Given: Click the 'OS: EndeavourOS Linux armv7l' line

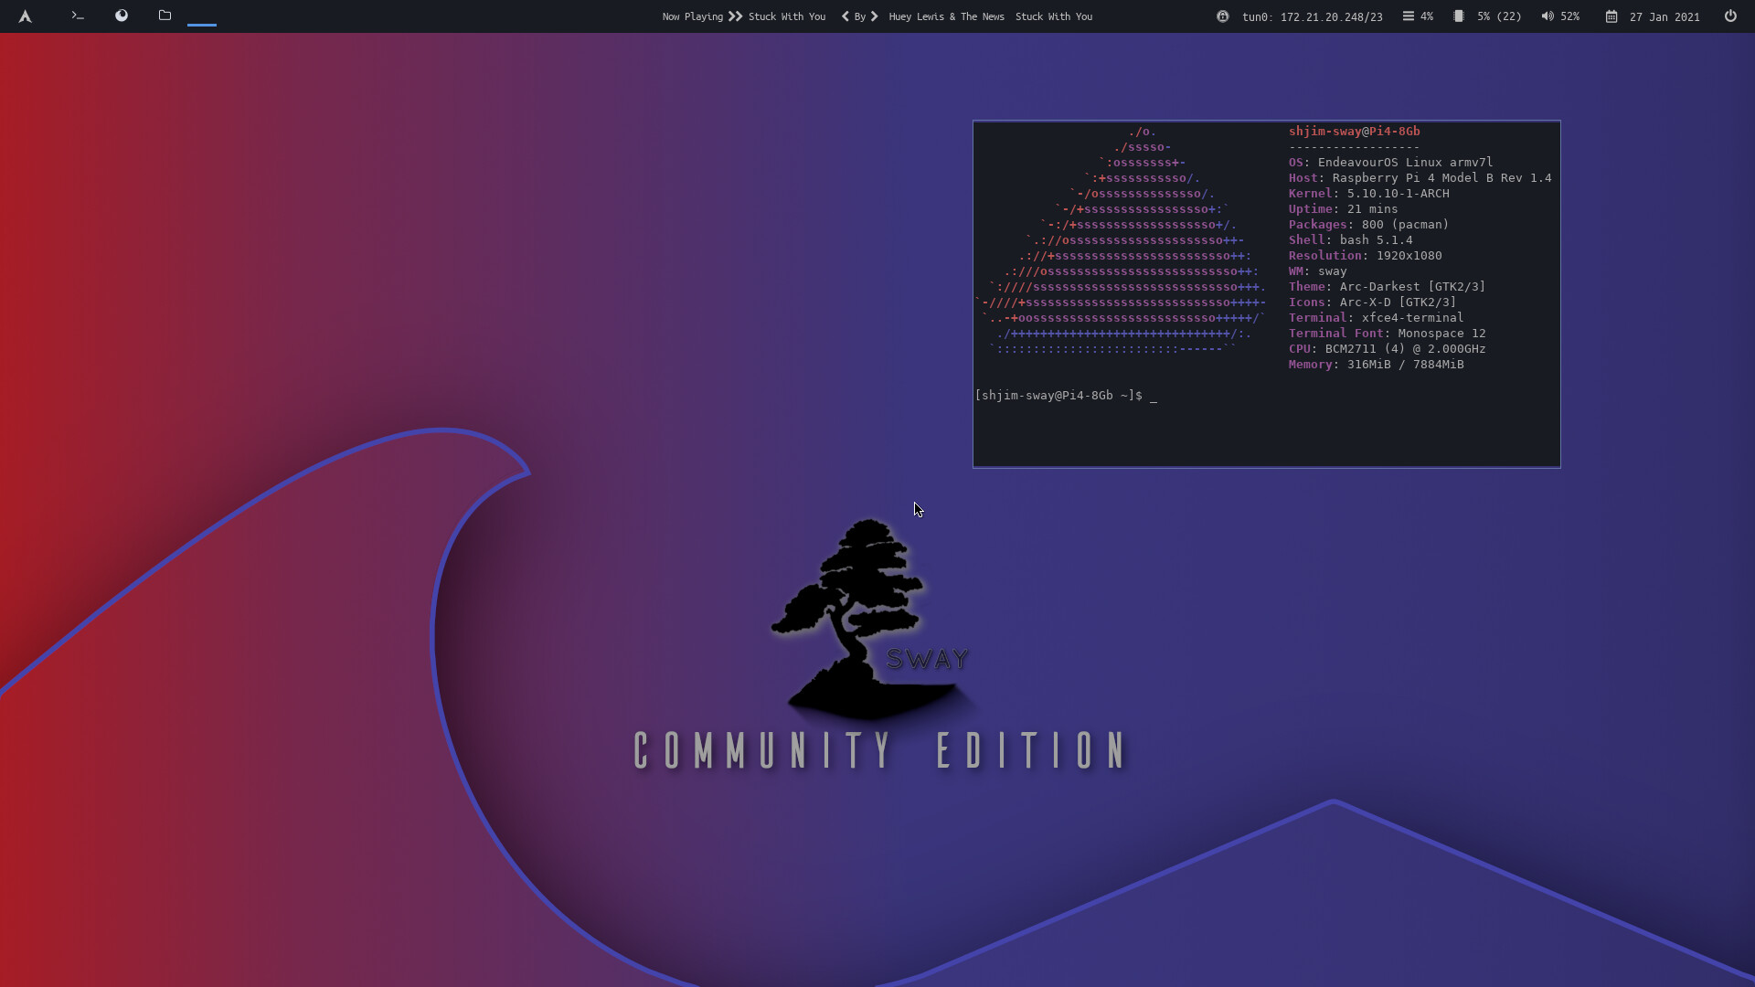Looking at the screenshot, I should click(x=1390, y=163).
